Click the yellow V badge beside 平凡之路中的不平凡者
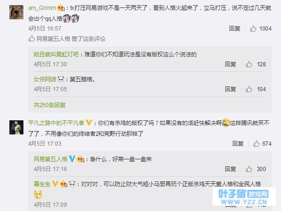 click(x=89, y=123)
